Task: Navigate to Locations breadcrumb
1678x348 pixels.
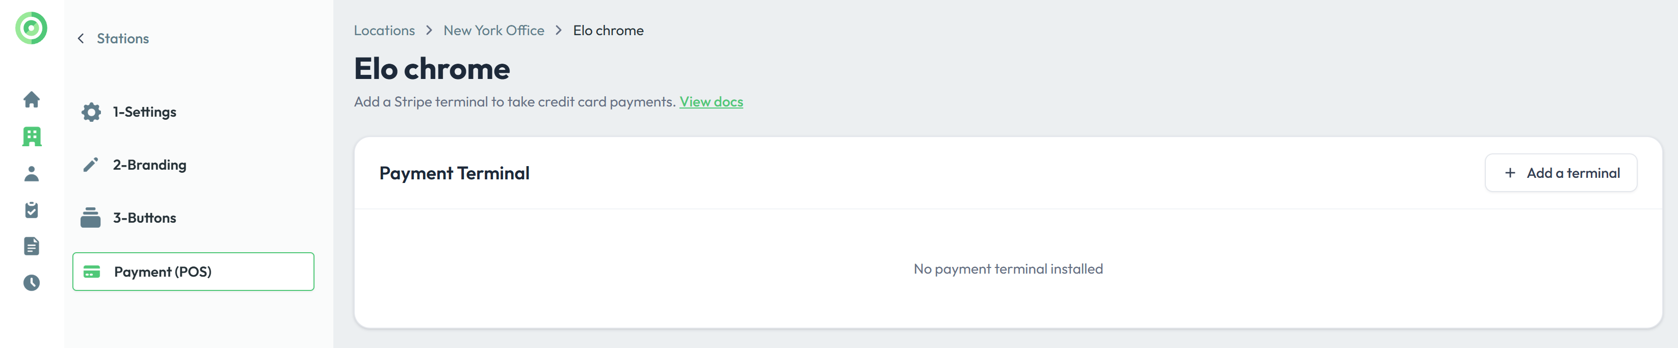Action: tap(384, 31)
